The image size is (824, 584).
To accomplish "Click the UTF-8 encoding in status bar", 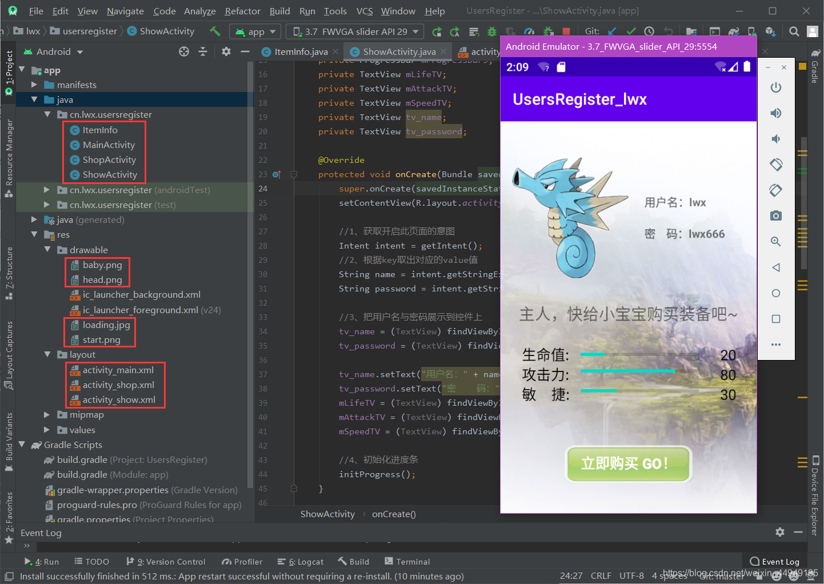I will (x=631, y=576).
